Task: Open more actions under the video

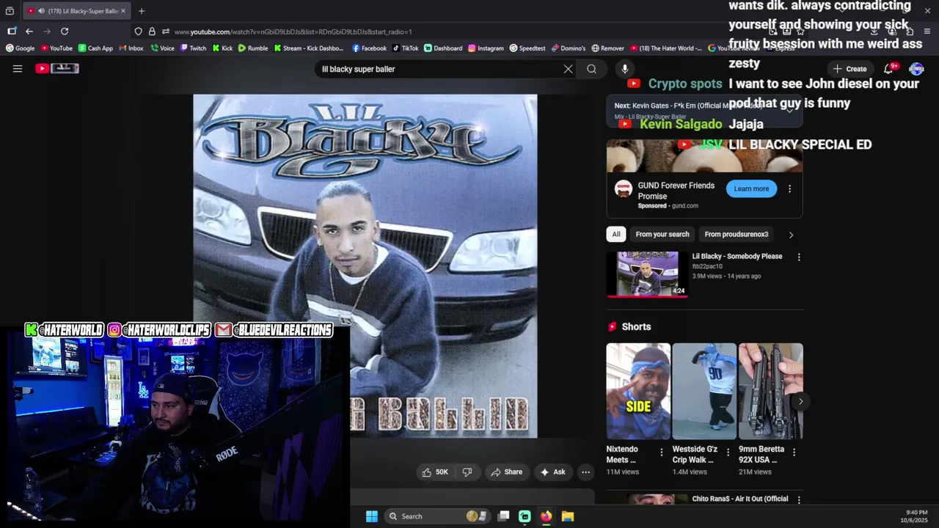Action: click(585, 472)
